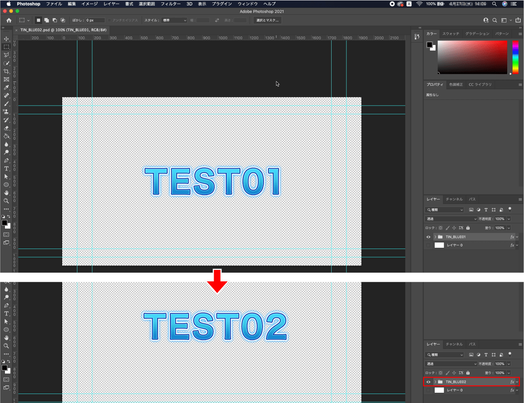Image resolution: width=524 pixels, height=403 pixels.
Task: Open the Wi-Fi status menu
Action: 419,4
